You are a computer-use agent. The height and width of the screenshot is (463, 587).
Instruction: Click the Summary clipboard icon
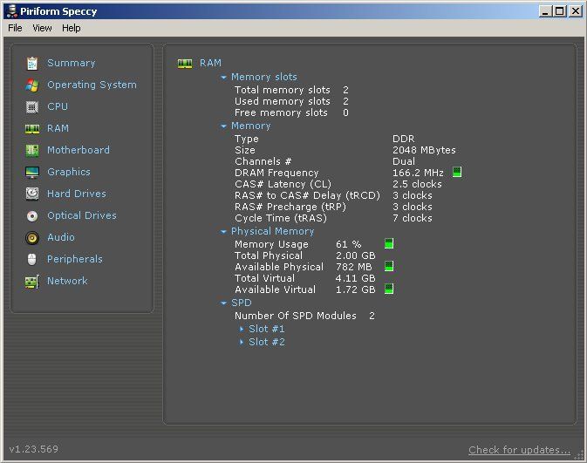pos(32,63)
